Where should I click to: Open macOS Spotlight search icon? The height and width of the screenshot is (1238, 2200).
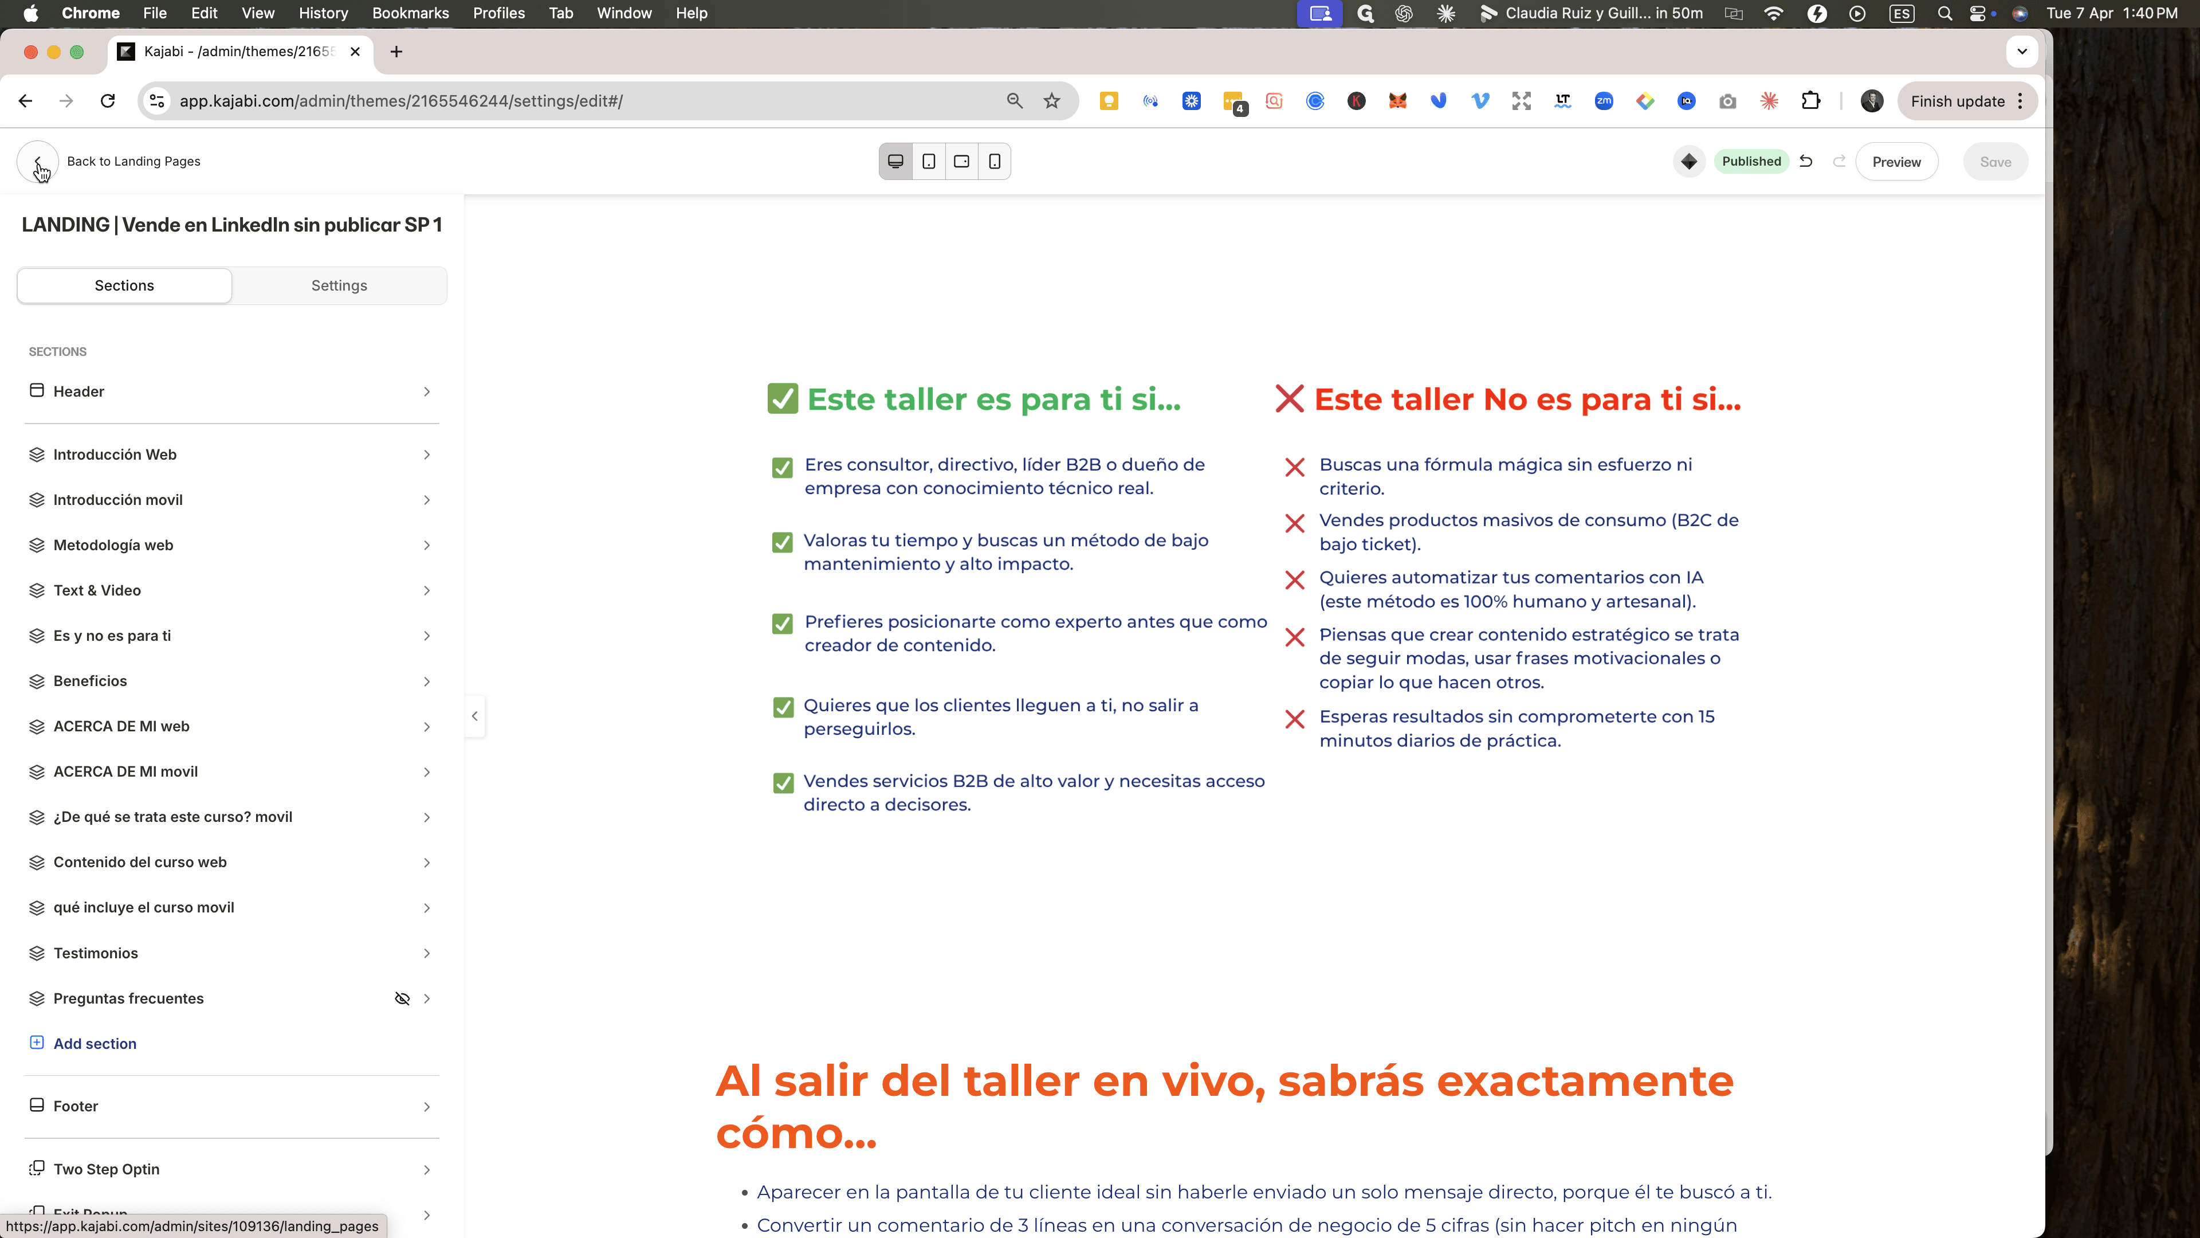(1944, 13)
